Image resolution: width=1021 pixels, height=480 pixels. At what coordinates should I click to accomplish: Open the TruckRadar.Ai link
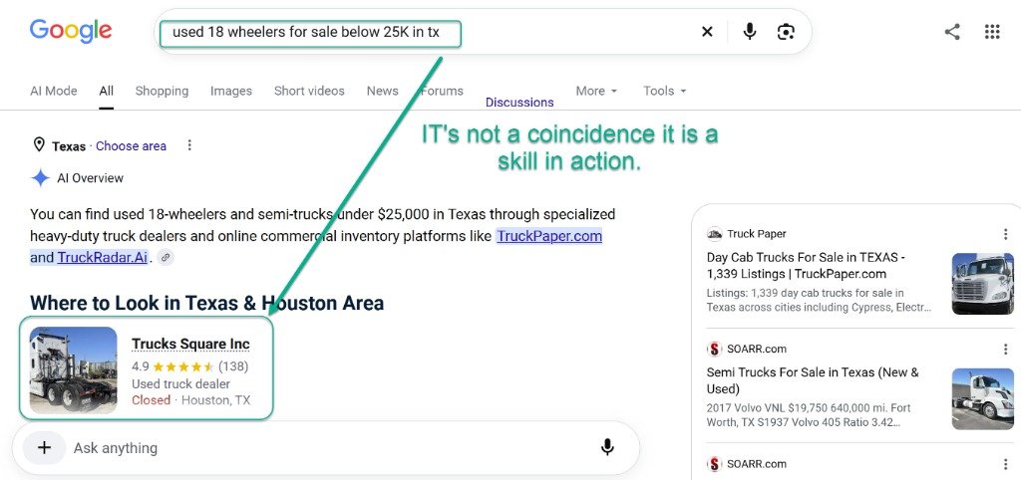pos(103,258)
